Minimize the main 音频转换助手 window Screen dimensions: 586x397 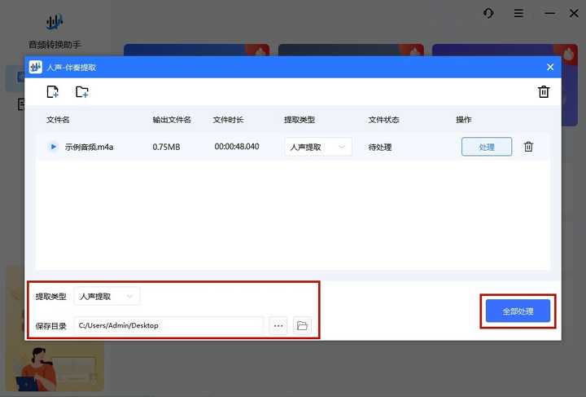tap(549, 14)
